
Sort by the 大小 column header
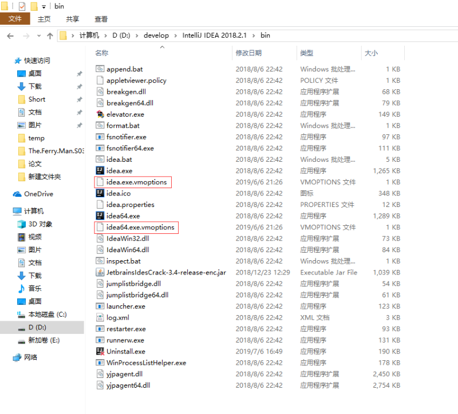pos(371,53)
